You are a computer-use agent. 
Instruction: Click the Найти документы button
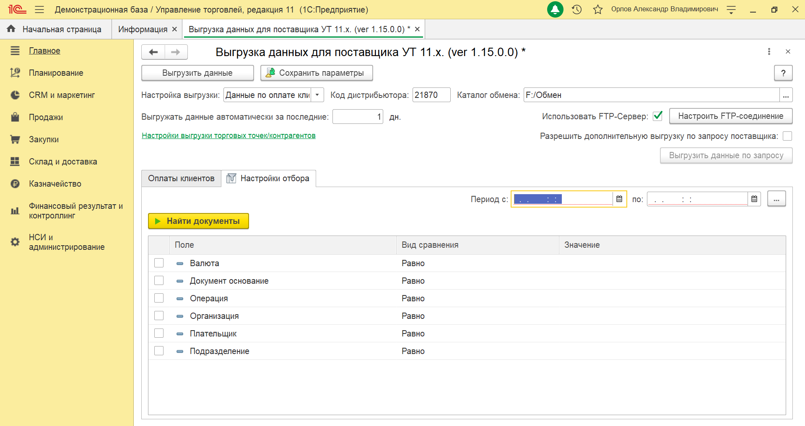[x=198, y=221]
